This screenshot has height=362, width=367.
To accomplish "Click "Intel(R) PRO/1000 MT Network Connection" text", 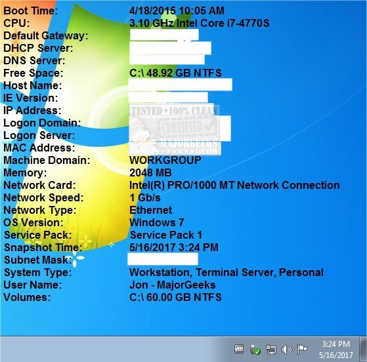I will click(x=234, y=185).
